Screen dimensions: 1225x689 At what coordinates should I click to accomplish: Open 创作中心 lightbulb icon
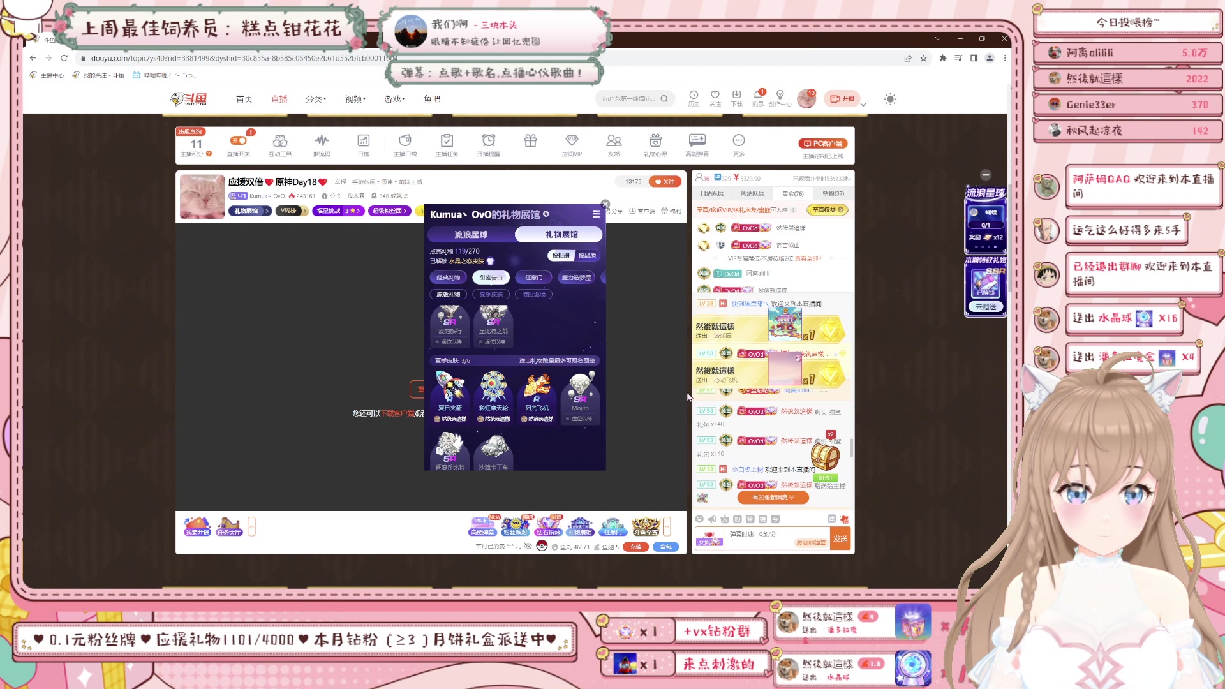(x=780, y=95)
